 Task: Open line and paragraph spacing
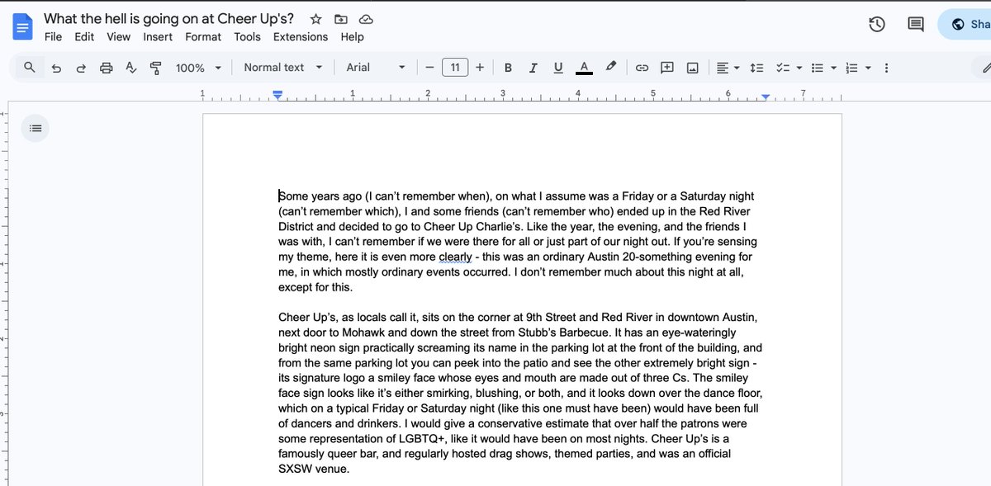point(757,68)
